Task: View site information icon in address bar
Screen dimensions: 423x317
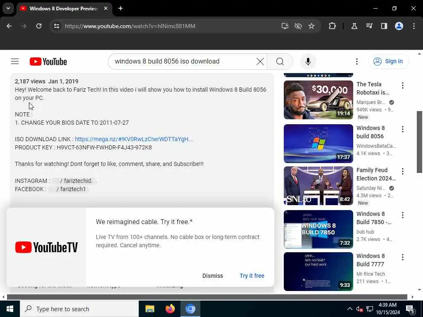Action: click(x=56, y=26)
